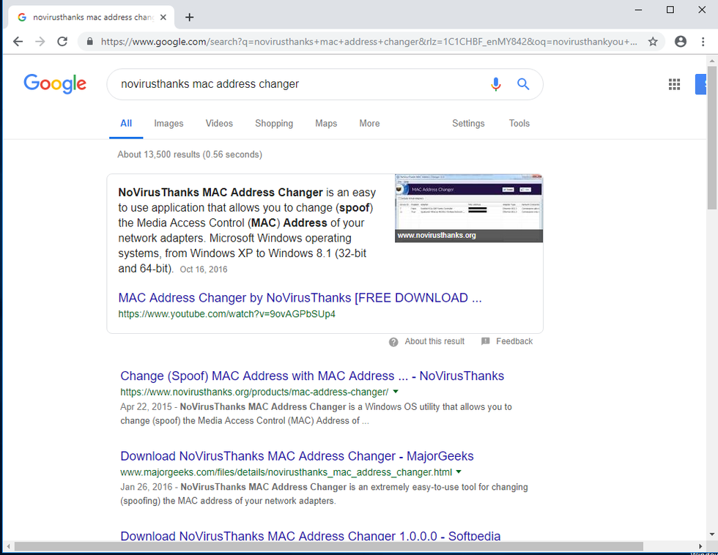Open the Google apps grid
This screenshot has height=555, width=718.
pos(674,84)
